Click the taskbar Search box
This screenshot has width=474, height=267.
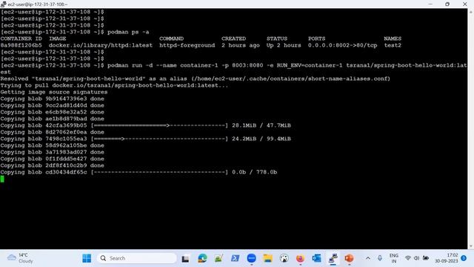coord(137,258)
